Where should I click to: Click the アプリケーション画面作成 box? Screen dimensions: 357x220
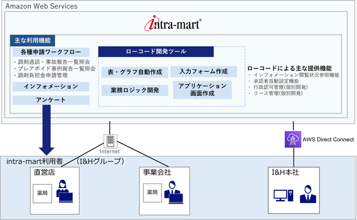(202, 90)
